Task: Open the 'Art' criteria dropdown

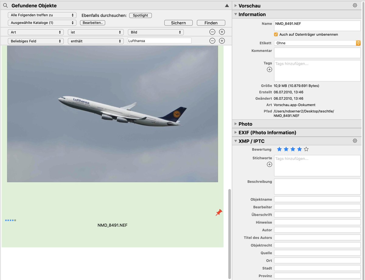Action: tap(36, 32)
